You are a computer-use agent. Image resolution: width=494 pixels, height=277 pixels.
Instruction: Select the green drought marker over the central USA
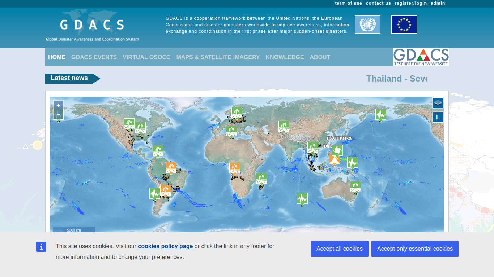pos(140,127)
